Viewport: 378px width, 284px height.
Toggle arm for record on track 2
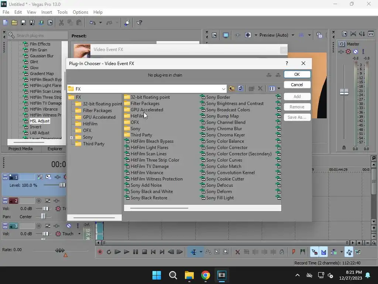click(x=38, y=201)
